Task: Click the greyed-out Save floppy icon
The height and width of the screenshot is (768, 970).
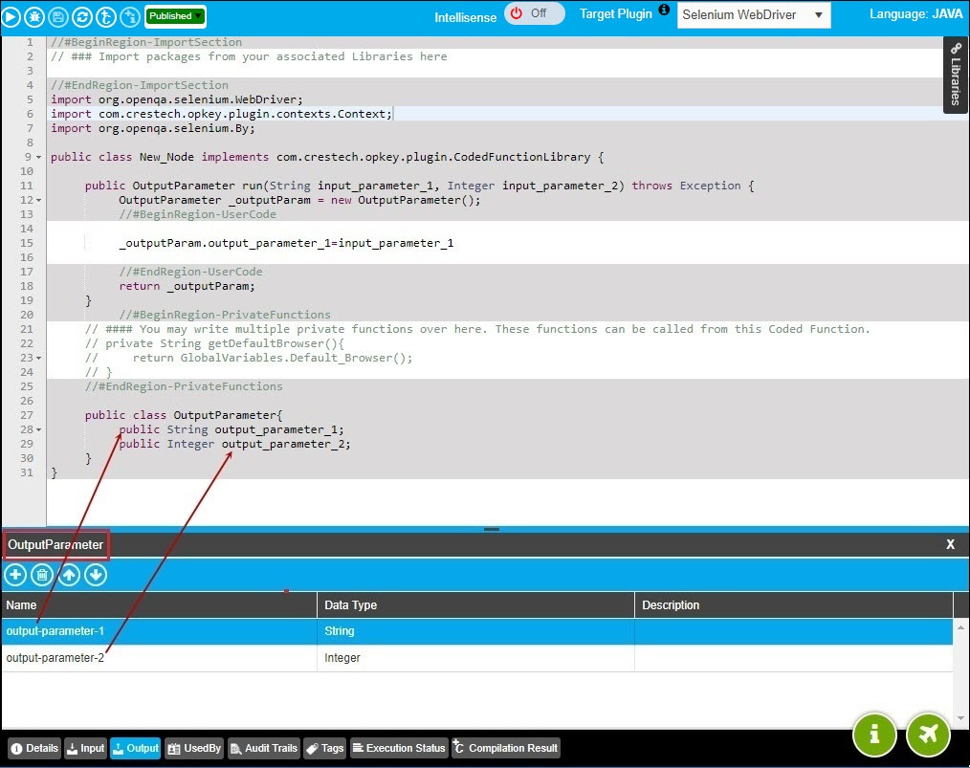Action: coord(58,16)
